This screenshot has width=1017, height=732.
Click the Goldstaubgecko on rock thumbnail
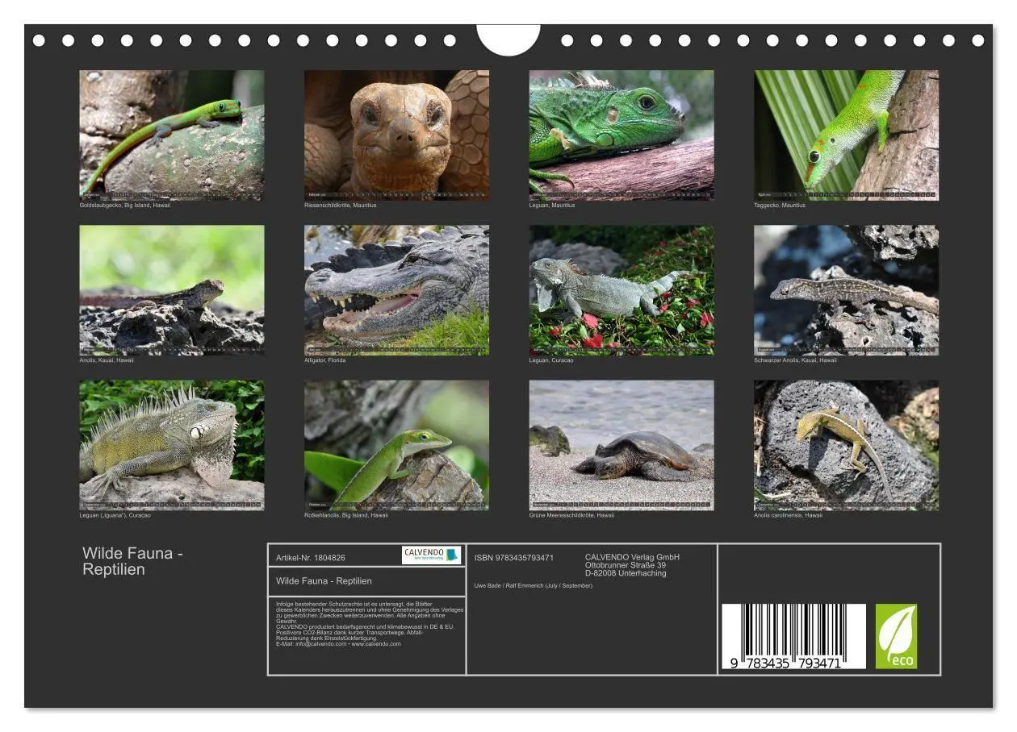[x=172, y=135]
